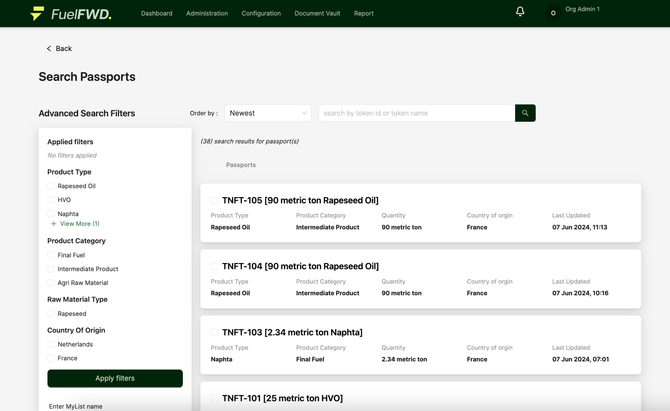Focus the token id search field
The height and width of the screenshot is (411, 670).
tap(416, 113)
